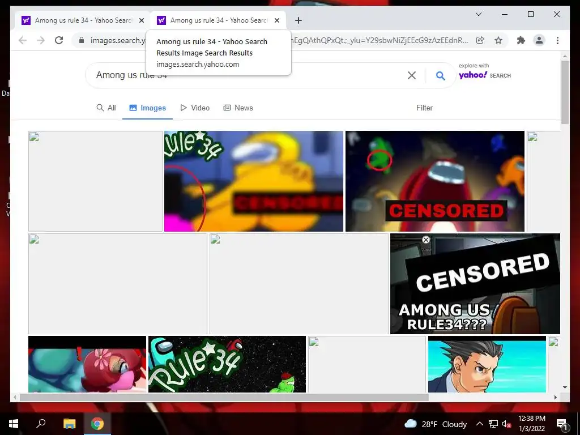Open the tab search chevron
580x435 pixels.
click(x=478, y=14)
